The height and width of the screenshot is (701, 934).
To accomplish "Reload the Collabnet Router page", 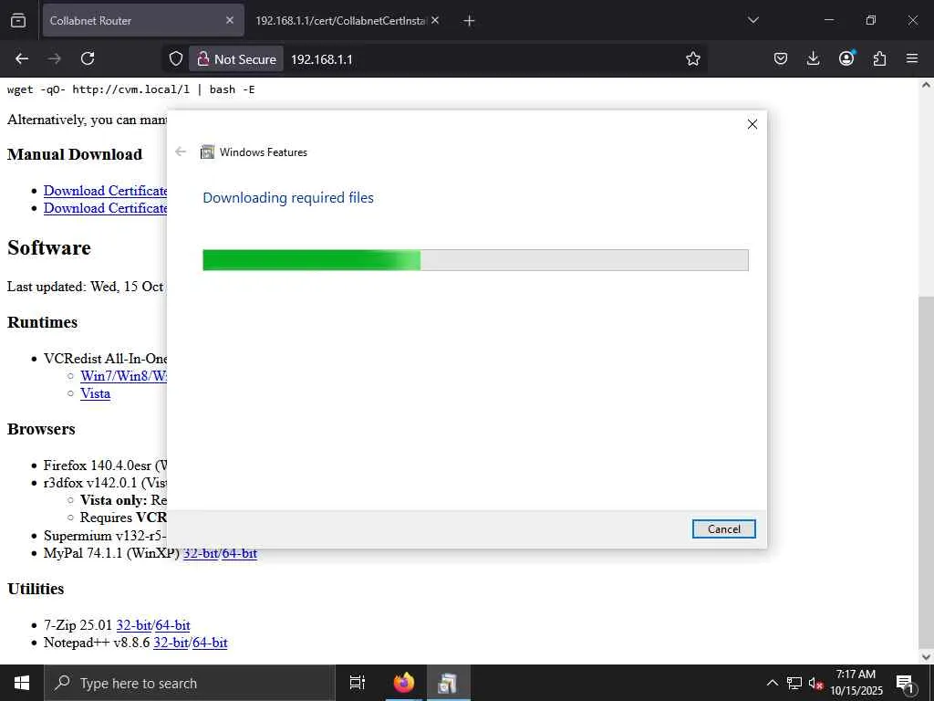I will (x=88, y=58).
